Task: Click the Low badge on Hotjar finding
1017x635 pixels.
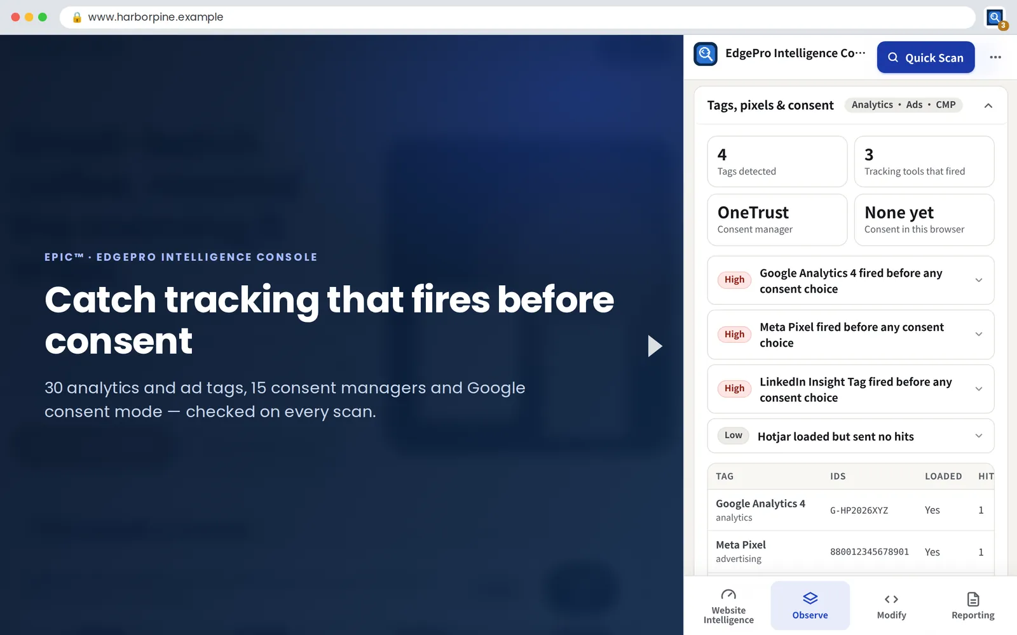Action: pyautogui.click(x=733, y=435)
